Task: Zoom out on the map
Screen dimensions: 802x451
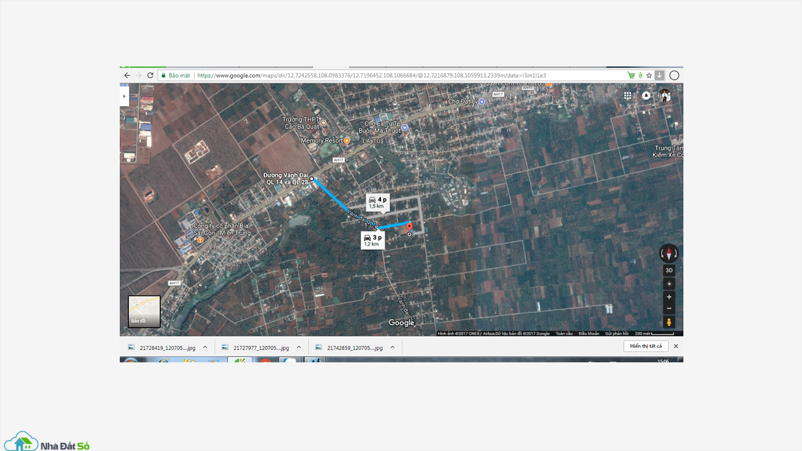Action: (669, 309)
